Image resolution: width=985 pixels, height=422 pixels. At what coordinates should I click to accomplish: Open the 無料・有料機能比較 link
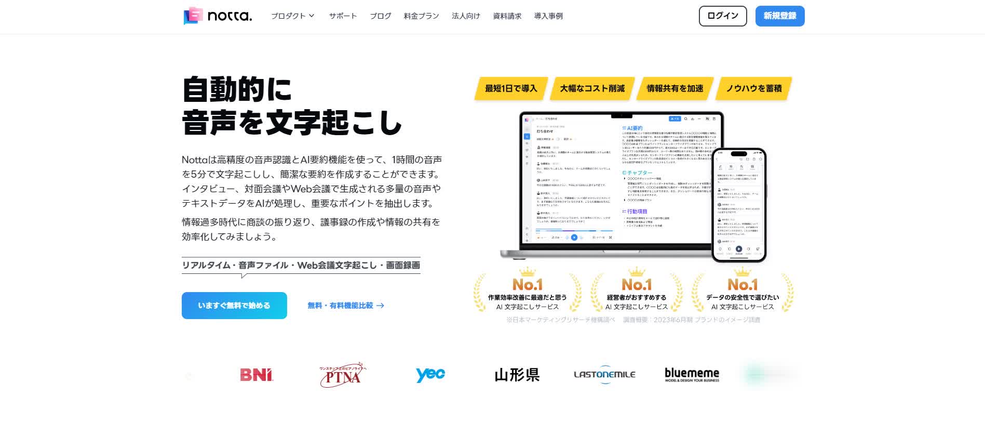point(346,306)
